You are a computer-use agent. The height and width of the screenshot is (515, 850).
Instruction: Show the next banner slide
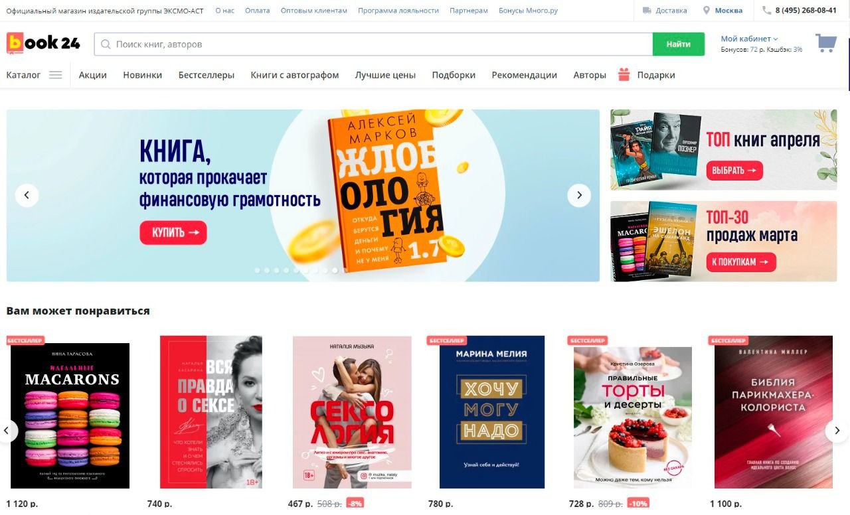pyautogui.click(x=579, y=195)
